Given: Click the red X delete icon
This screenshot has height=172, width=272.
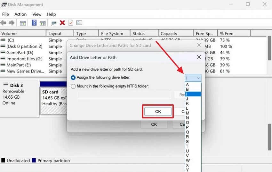Looking at the screenshot, I should pyautogui.click(x=62, y=23).
